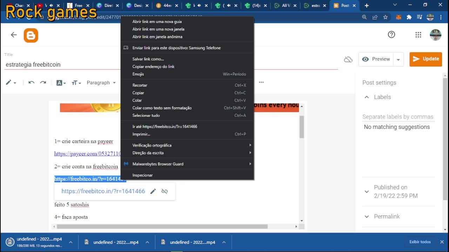Open the Help question mark icon

pyautogui.click(x=391, y=34)
